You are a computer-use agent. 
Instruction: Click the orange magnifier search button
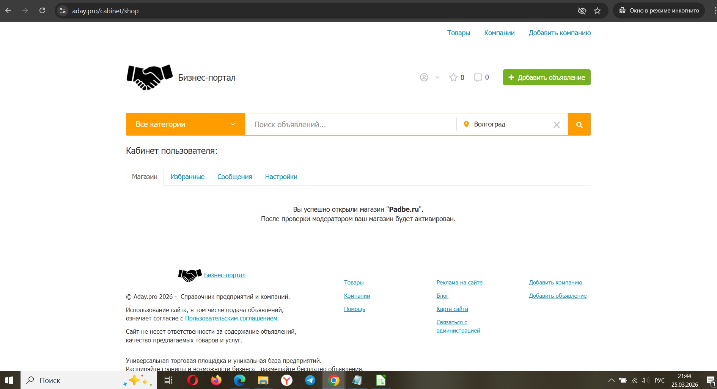(x=579, y=124)
